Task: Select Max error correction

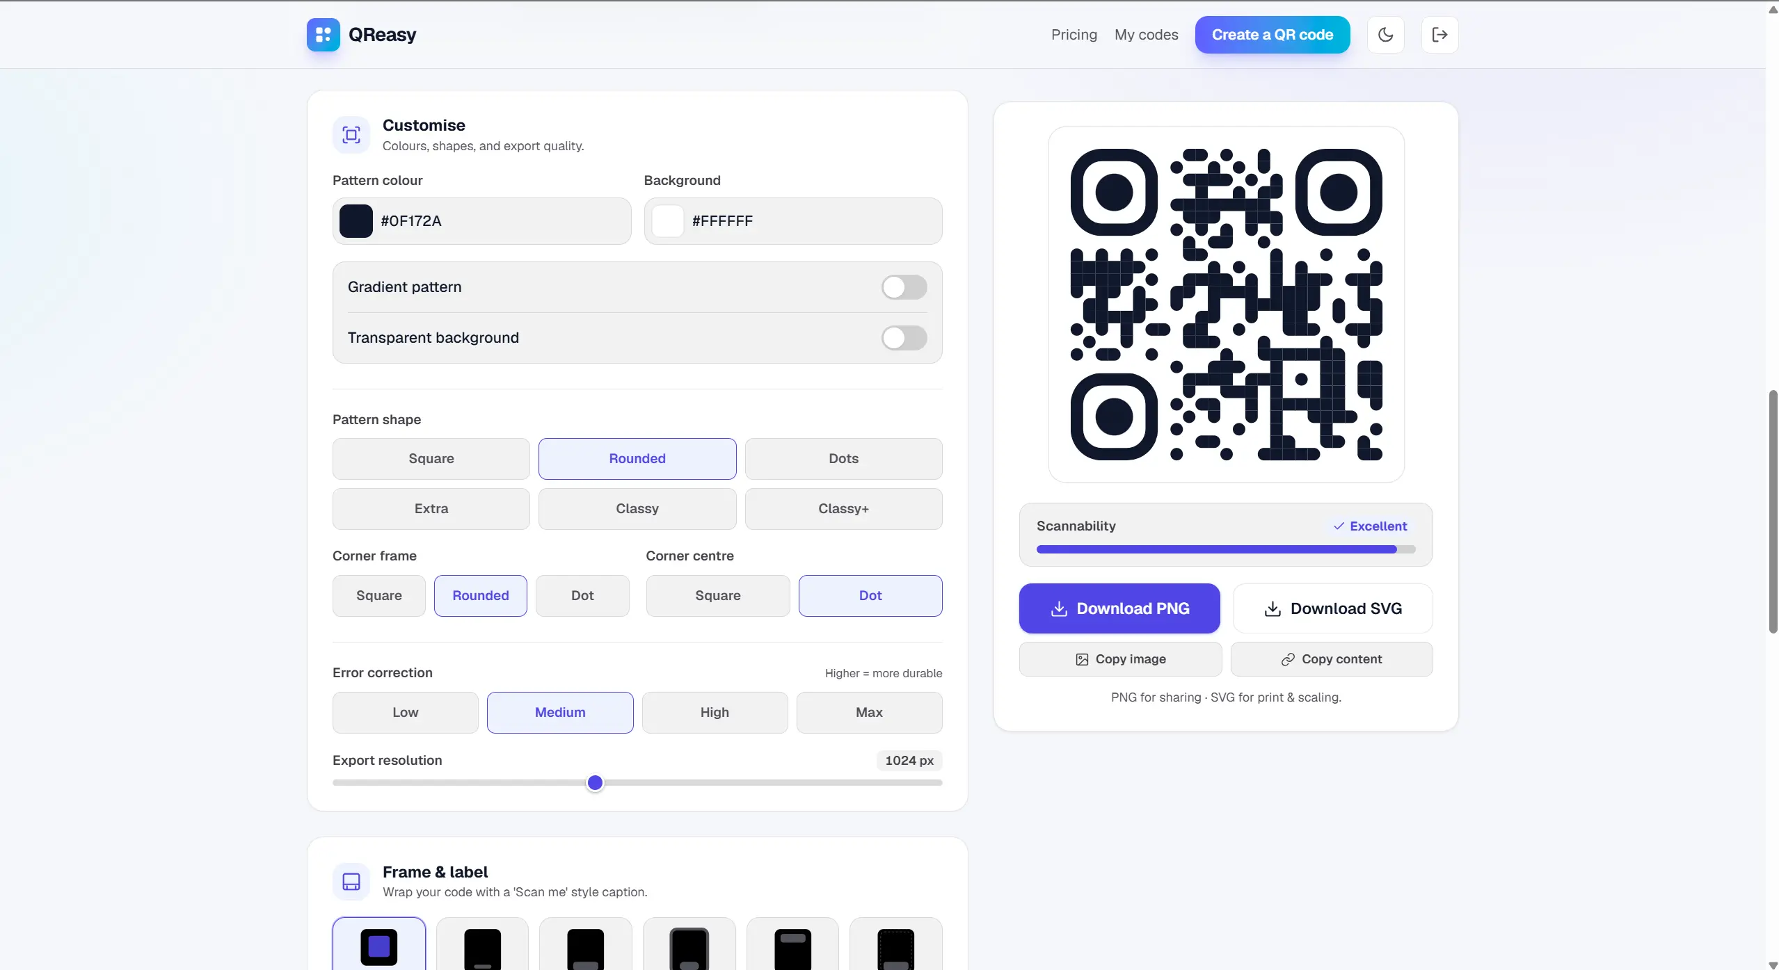Action: point(869,713)
